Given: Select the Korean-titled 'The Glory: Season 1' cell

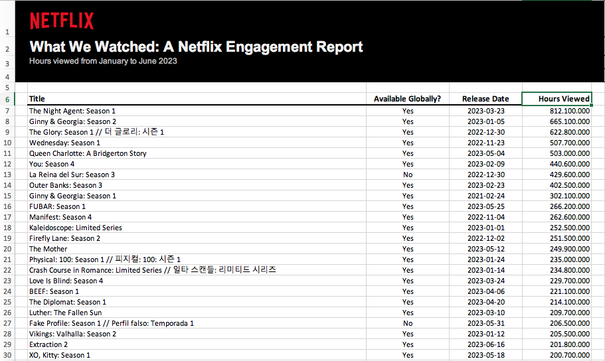Looking at the screenshot, I should [x=197, y=132].
